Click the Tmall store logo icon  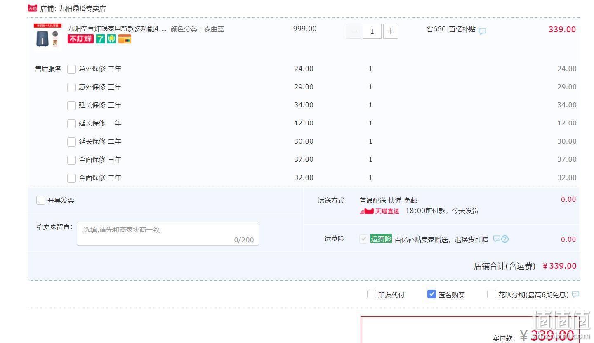tap(32, 8)
